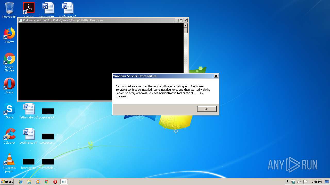Viewport: 330px width, 185px height.
Task: Open the Action Center flag icon
Action: click(306, 182)
